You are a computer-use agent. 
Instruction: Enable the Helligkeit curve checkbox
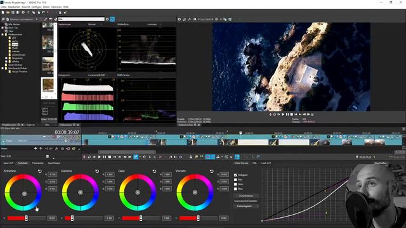coord(235,175)
